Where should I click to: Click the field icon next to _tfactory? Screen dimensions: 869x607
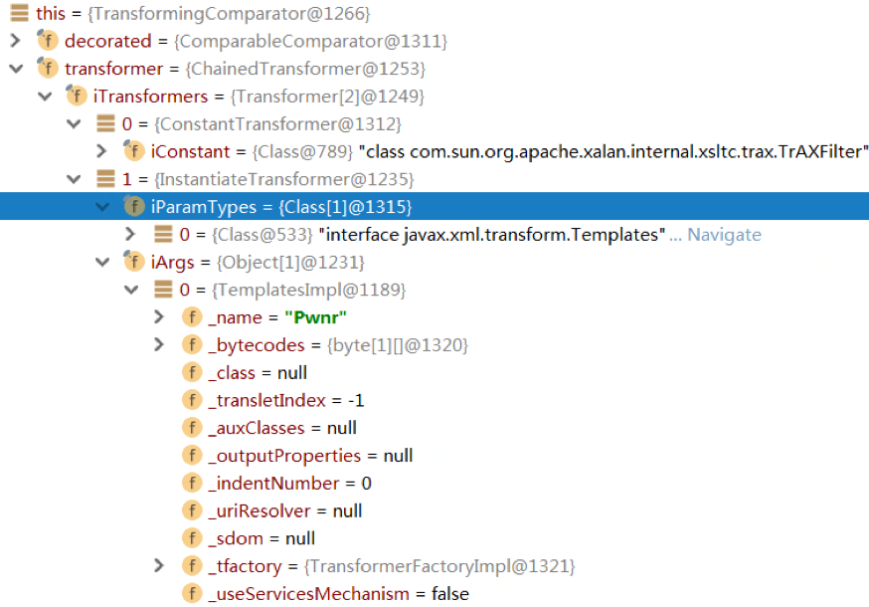pos(191,565)
